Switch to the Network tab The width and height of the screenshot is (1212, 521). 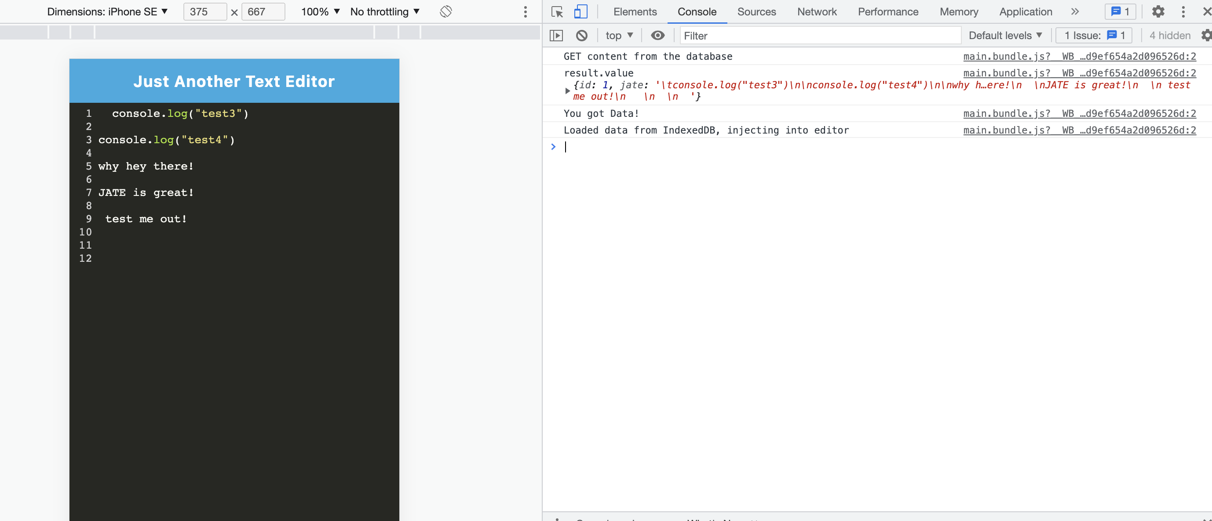click(816, 12)
